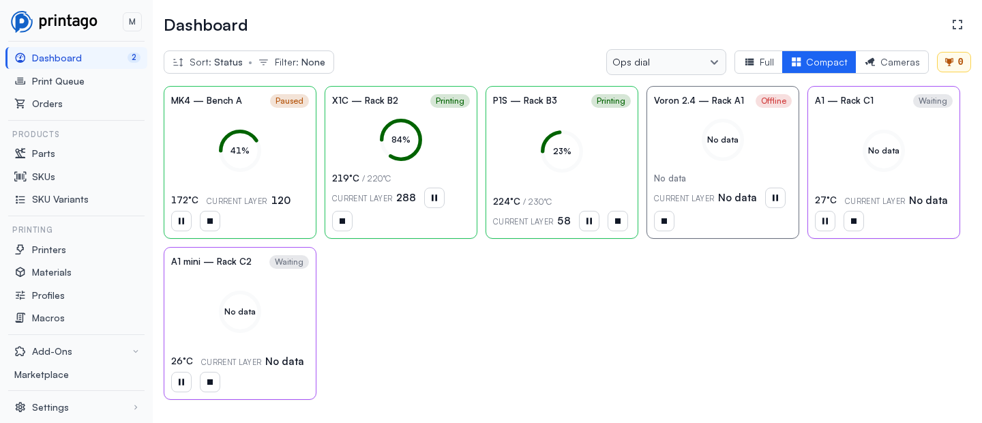Click the 224°C temperature on P1S
This screenshot has width=982, height=423.
click(x=507, y=201)
